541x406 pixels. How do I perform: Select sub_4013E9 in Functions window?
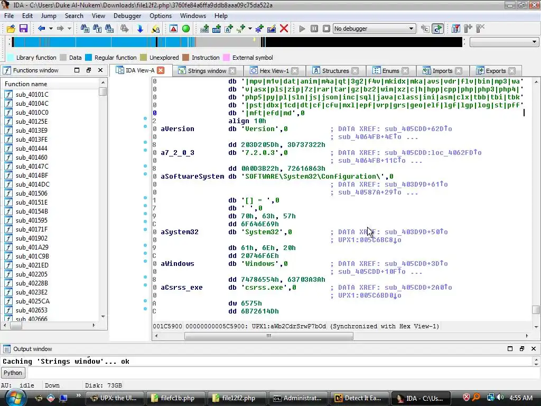[32, 131]
